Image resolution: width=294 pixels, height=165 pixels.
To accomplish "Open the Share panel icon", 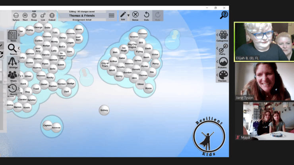I will pyautogui.click(x=12, y=75).
